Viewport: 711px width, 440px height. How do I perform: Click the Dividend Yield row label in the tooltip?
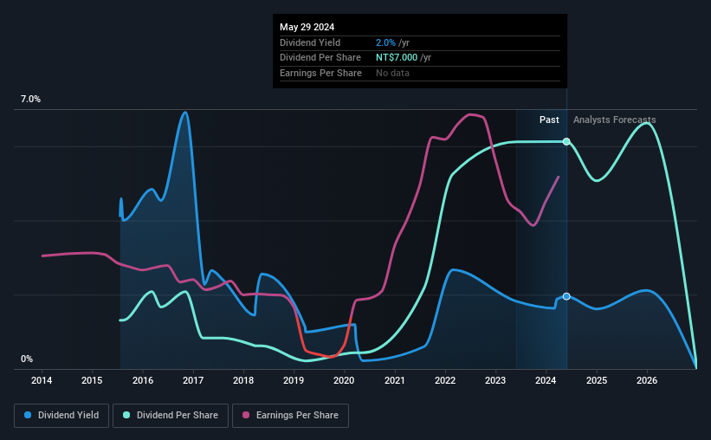point(310,42)
